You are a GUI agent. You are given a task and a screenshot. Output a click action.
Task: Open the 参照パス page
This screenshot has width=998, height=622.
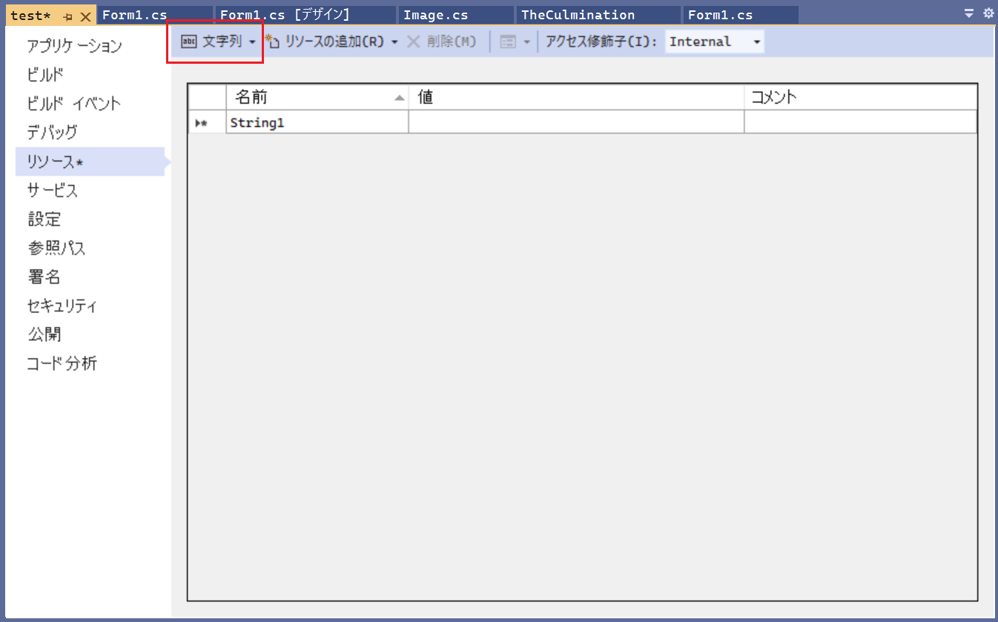tap(57, 248)
